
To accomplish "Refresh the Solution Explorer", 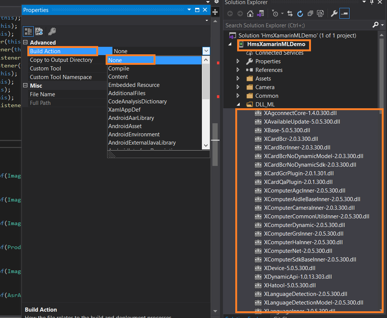I will pos(300,13).
